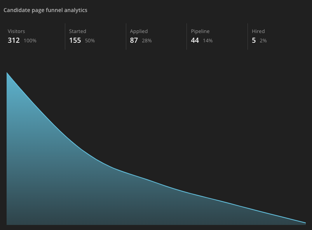
Task: Click the 87 applied count
Action: [134, 40]
